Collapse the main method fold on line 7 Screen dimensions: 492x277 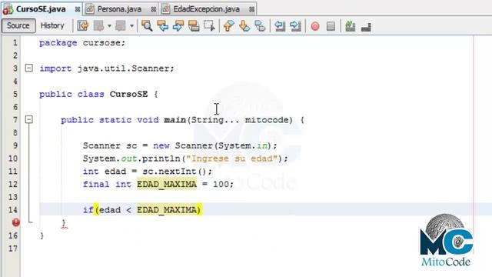click(x=29, y=119)
